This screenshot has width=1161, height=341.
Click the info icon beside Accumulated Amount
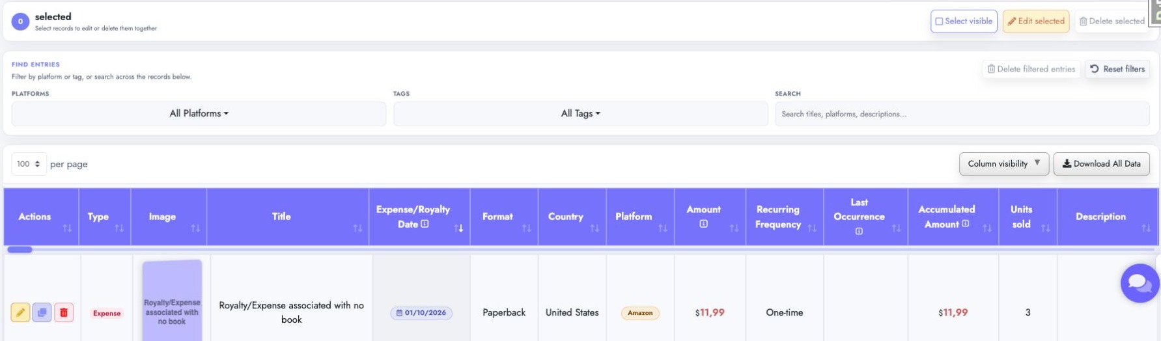click(x=965, y=224)
